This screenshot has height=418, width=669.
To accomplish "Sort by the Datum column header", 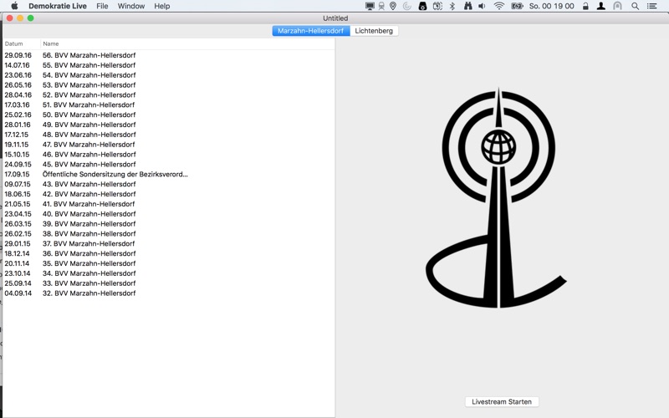I will coord(22,43).
